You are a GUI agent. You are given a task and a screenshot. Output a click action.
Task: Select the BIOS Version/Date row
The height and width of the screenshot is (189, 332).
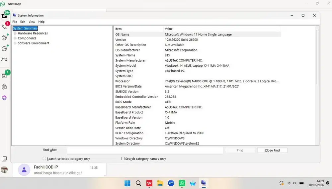[x=197, y=86]
